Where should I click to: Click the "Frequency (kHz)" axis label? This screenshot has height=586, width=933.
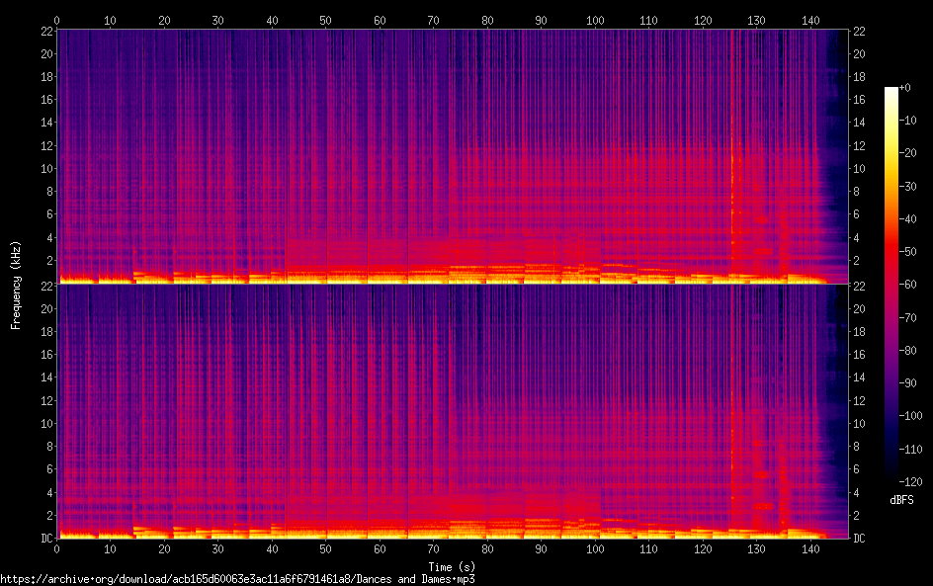pyautogui.click(x=16, y=285)
